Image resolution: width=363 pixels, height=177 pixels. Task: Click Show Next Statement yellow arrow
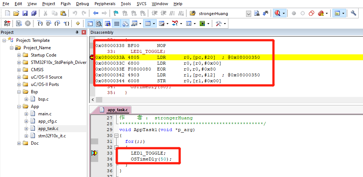(x=78, y=24)
